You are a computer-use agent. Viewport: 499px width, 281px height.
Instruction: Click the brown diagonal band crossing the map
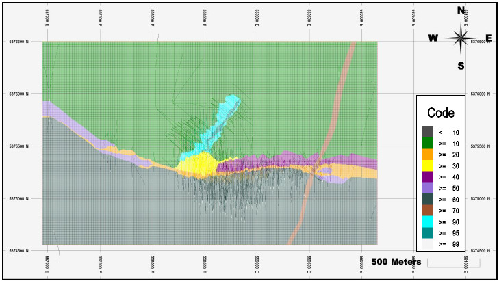(322, 143)
